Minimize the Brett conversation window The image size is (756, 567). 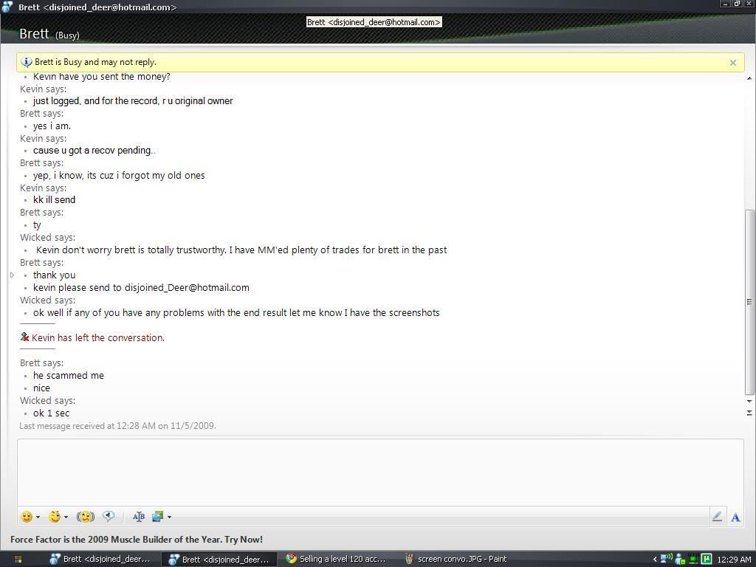[x=726, y=4]
